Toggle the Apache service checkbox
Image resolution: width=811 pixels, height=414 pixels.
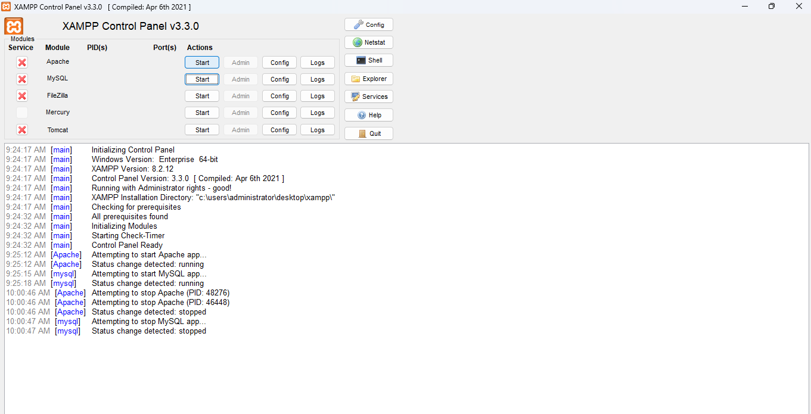click(22, 63)
